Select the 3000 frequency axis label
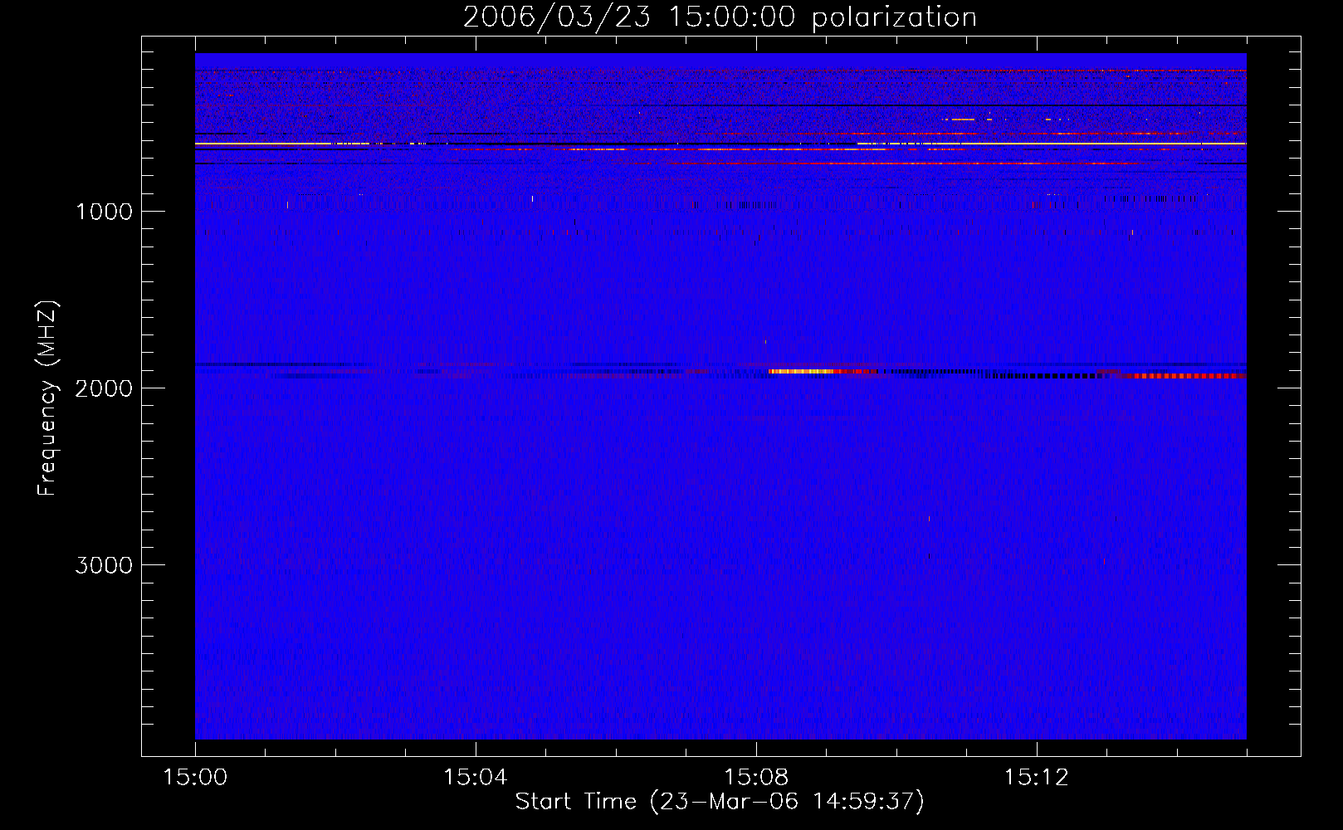 click(x=104, y=565)
